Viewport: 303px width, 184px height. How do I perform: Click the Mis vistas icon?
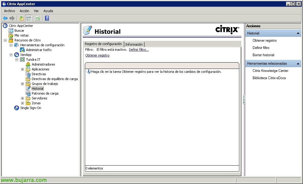coord(11,35)
